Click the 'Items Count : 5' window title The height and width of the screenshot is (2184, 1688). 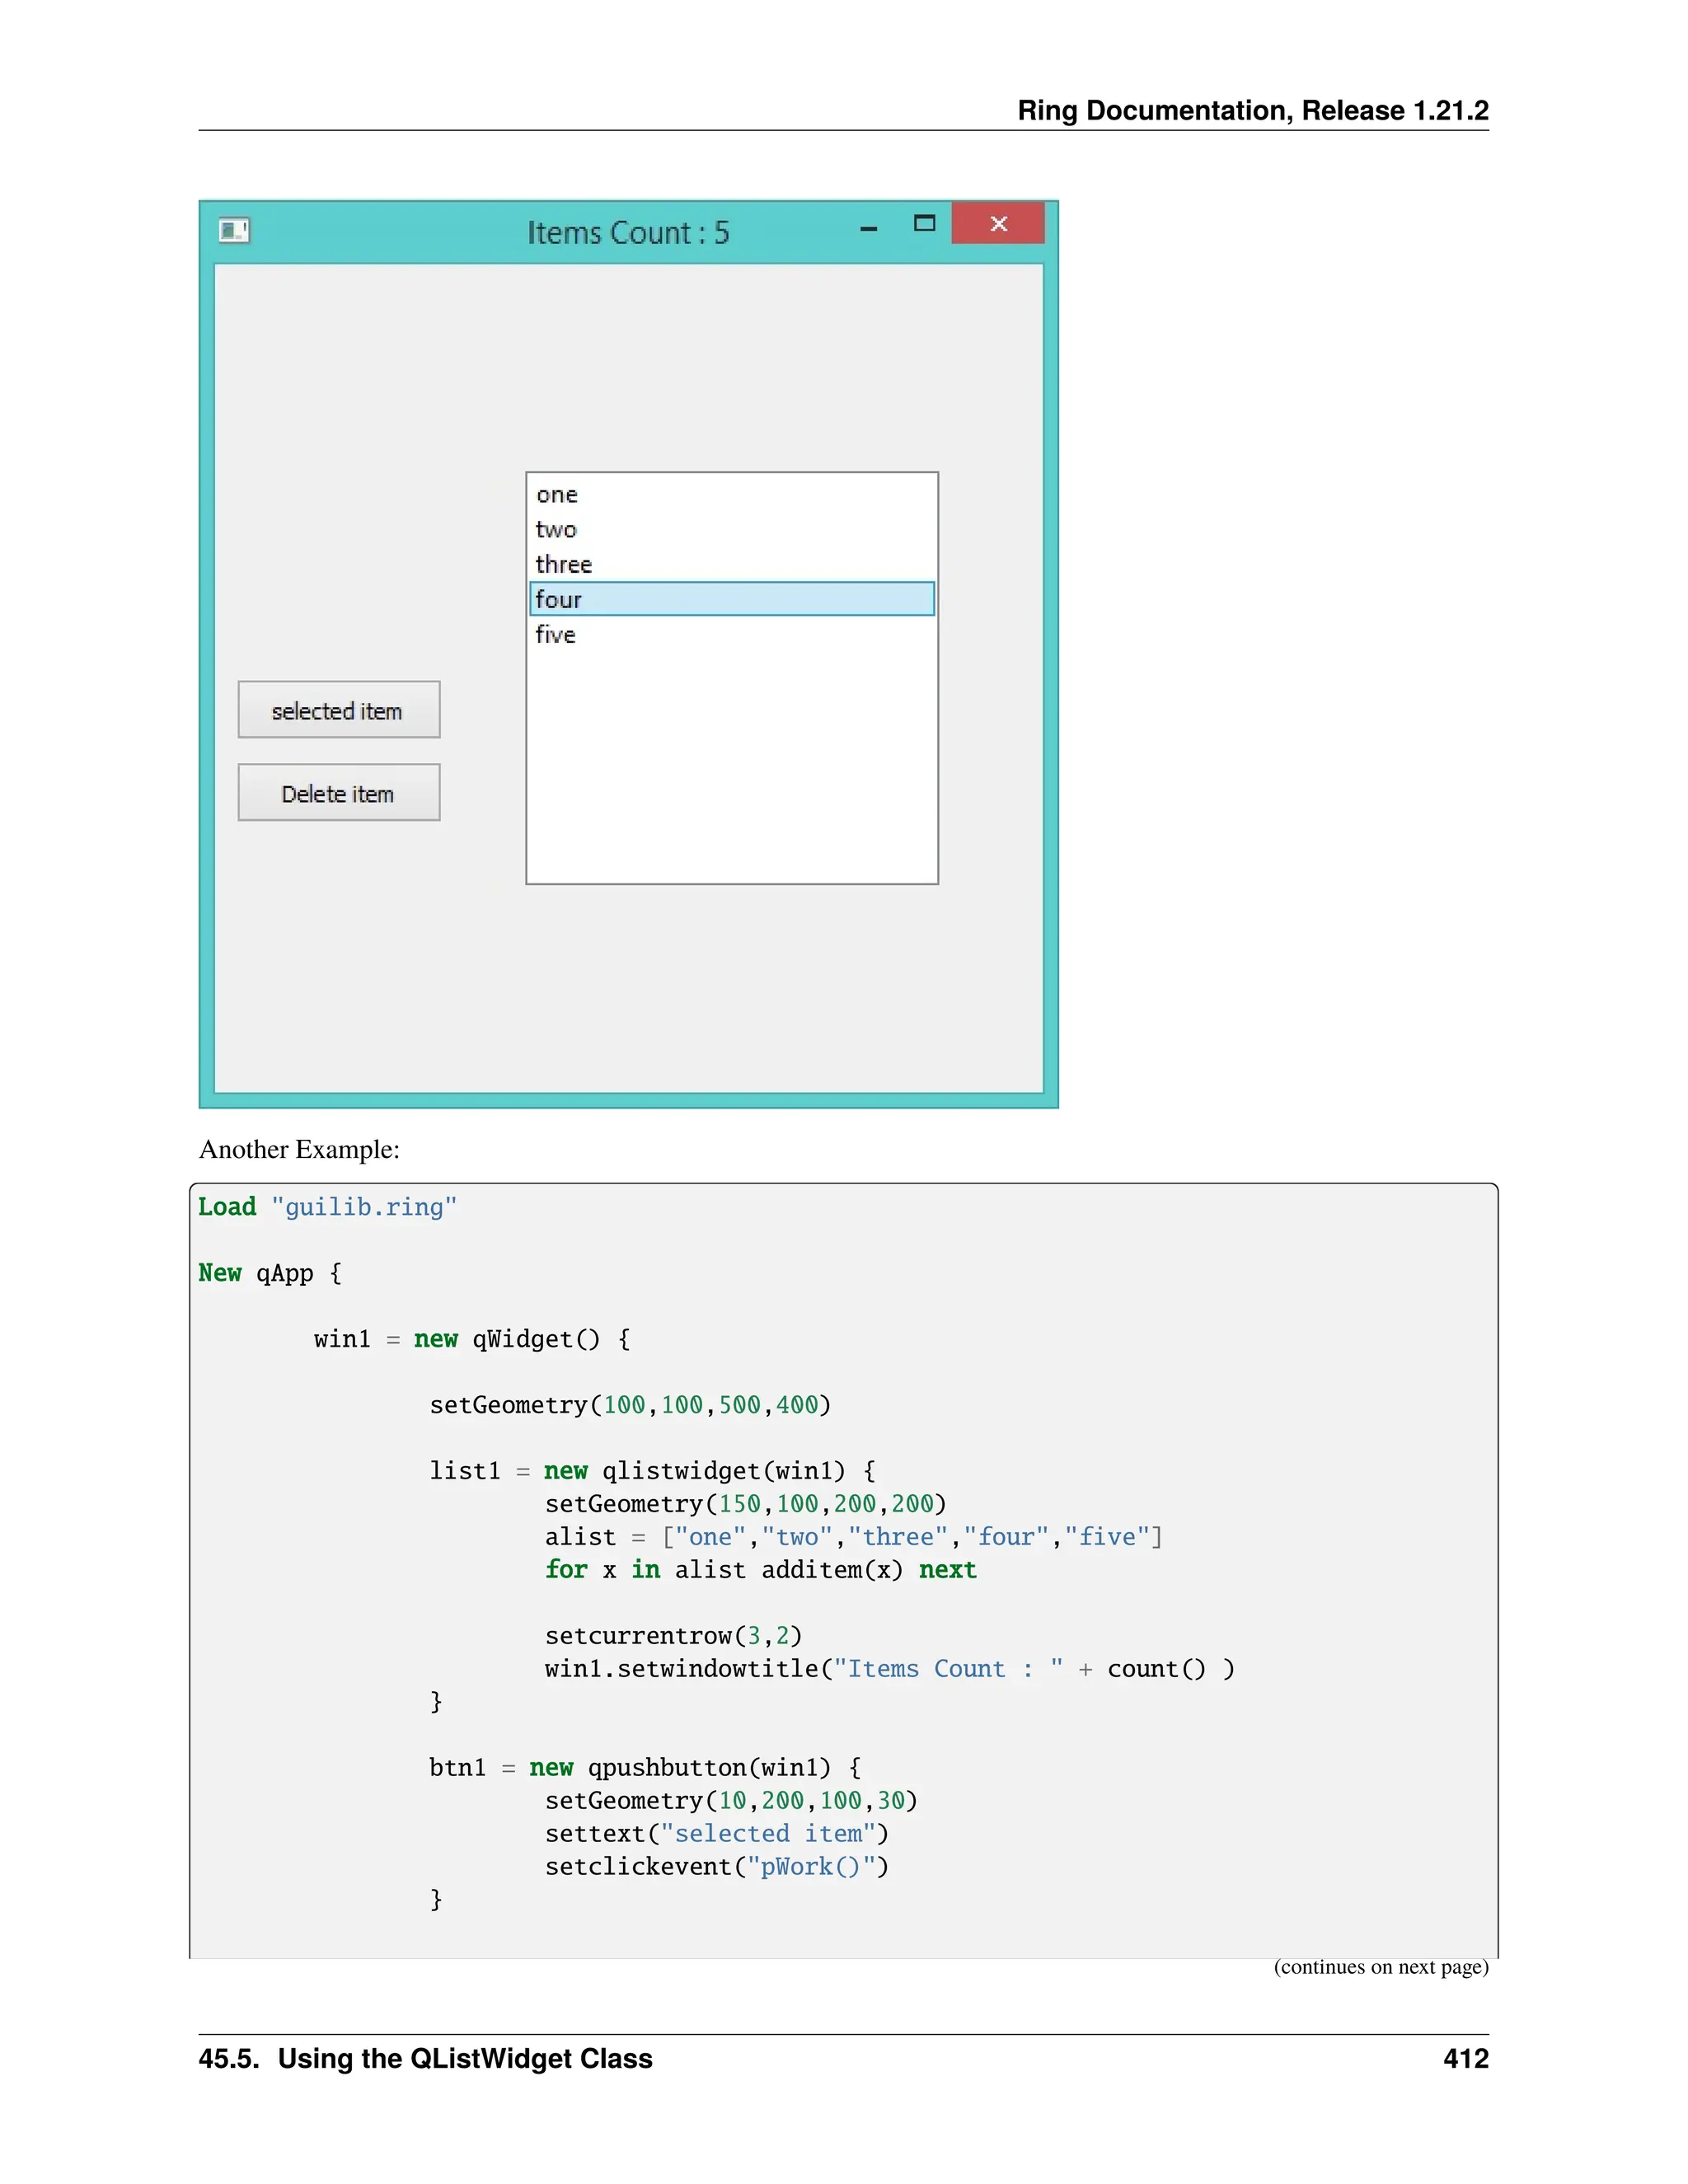click(628, 233)
